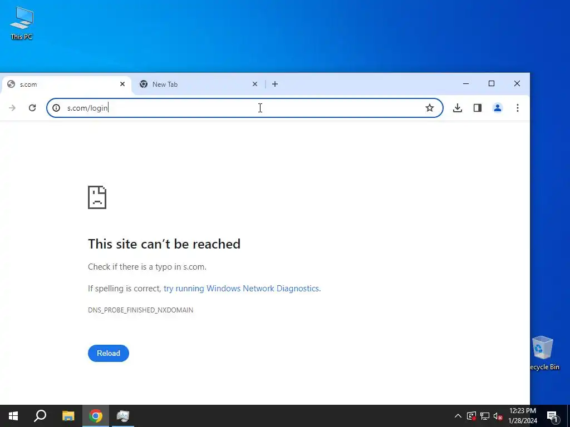Select the DNS_PROBE_FINISHED_NXDOMAIN error code text
The height and width of the screenshot is (427, 570).
click(140, 310)
